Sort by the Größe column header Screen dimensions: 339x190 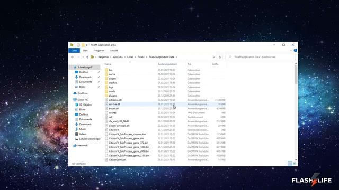215,64
